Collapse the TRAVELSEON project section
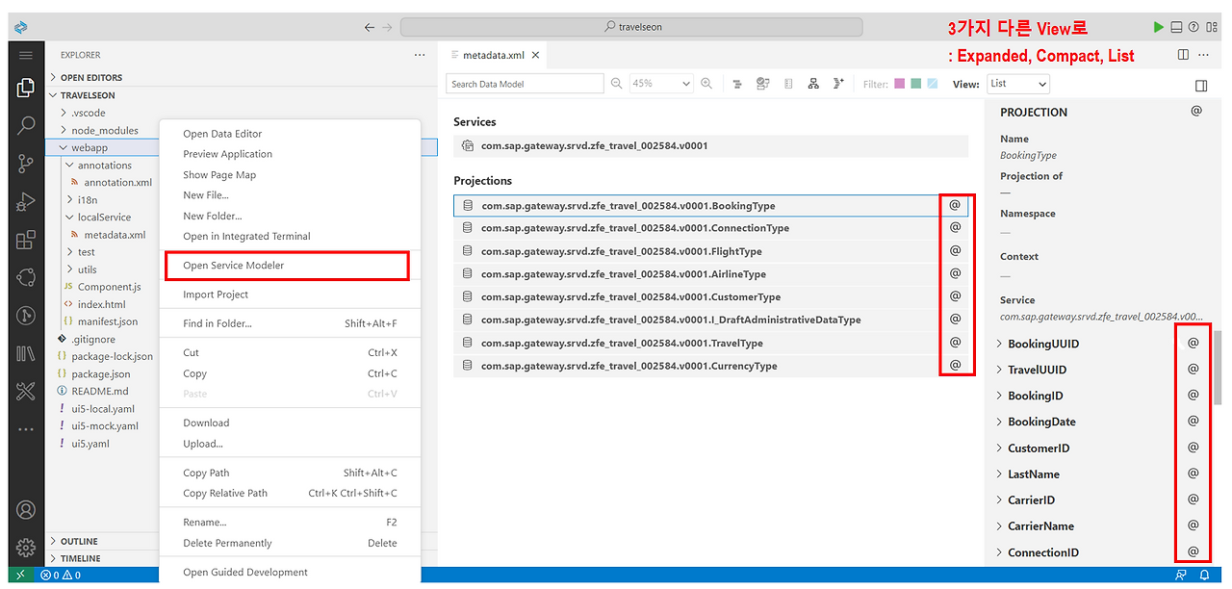The width and height of the screenshot is (1232, 589). tap(88, 95)
